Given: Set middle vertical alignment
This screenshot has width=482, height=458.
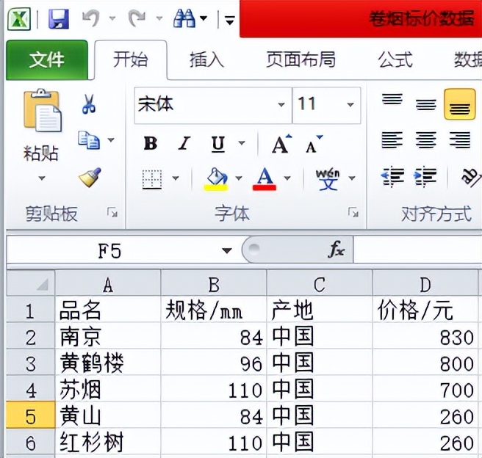Looking at the screenshot, I should [425, 104].
